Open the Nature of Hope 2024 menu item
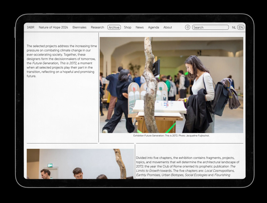Screen dimensions: 267x203 (x=53, y=27)
